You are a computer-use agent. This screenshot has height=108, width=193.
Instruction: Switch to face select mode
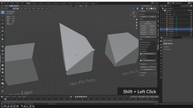(18, 8)
